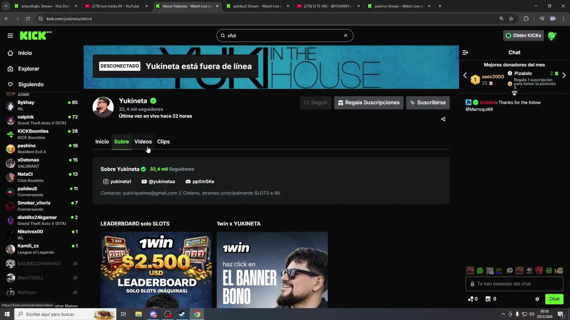Open Bykhay channel in sidebar
The image size is (570, 320).
42,105
